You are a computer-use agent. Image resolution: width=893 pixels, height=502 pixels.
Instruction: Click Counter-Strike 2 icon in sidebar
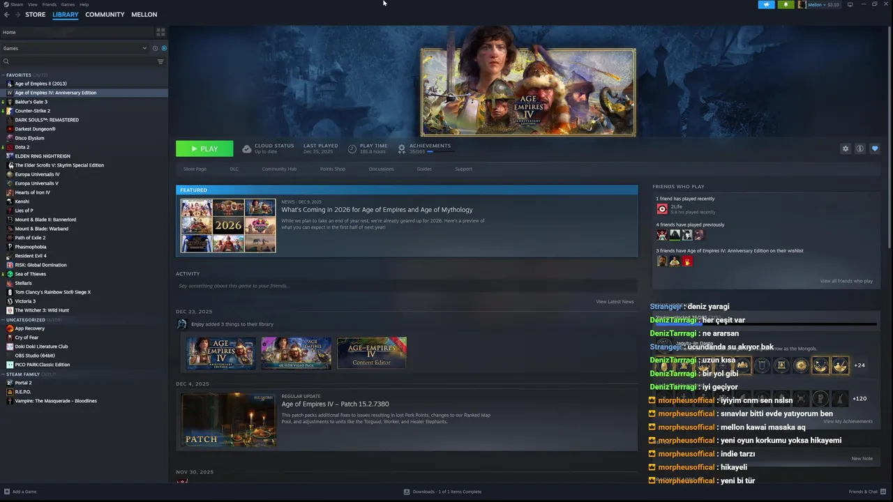pyautogui.click(x=10, y=111)
